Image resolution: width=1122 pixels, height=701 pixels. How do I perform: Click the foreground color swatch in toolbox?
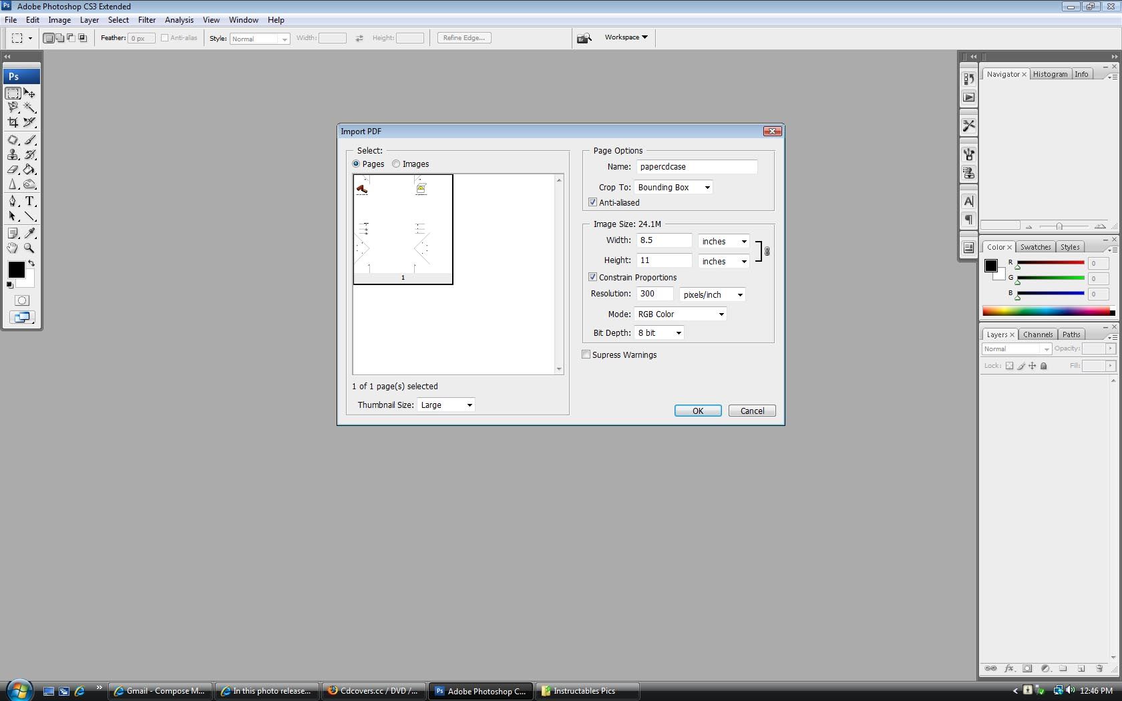pos(16,269)
